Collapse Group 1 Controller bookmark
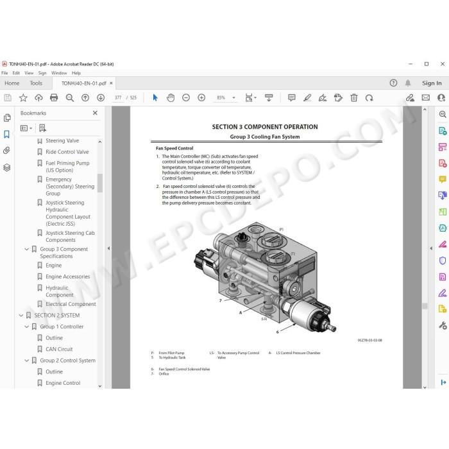The image size is (449, 449). click(x=27, y=326)
